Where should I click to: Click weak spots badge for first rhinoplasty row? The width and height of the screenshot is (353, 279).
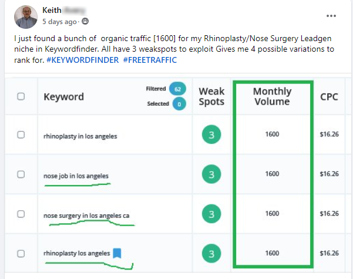click(211, 135)
